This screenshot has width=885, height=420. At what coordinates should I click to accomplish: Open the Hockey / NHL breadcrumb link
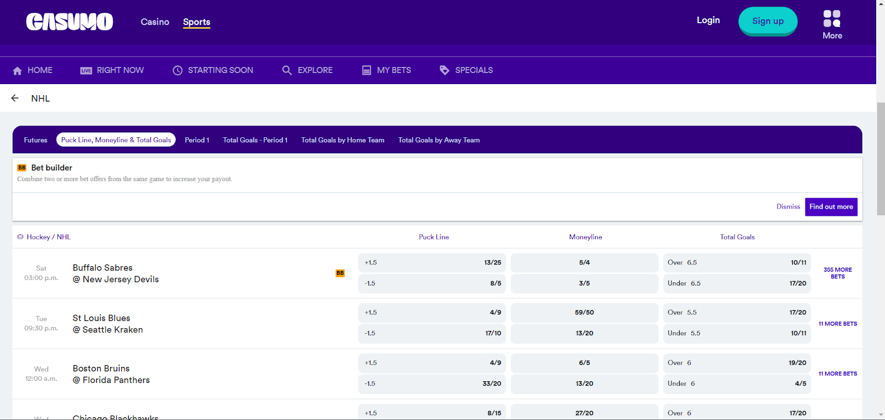click(x=49, y=237)
